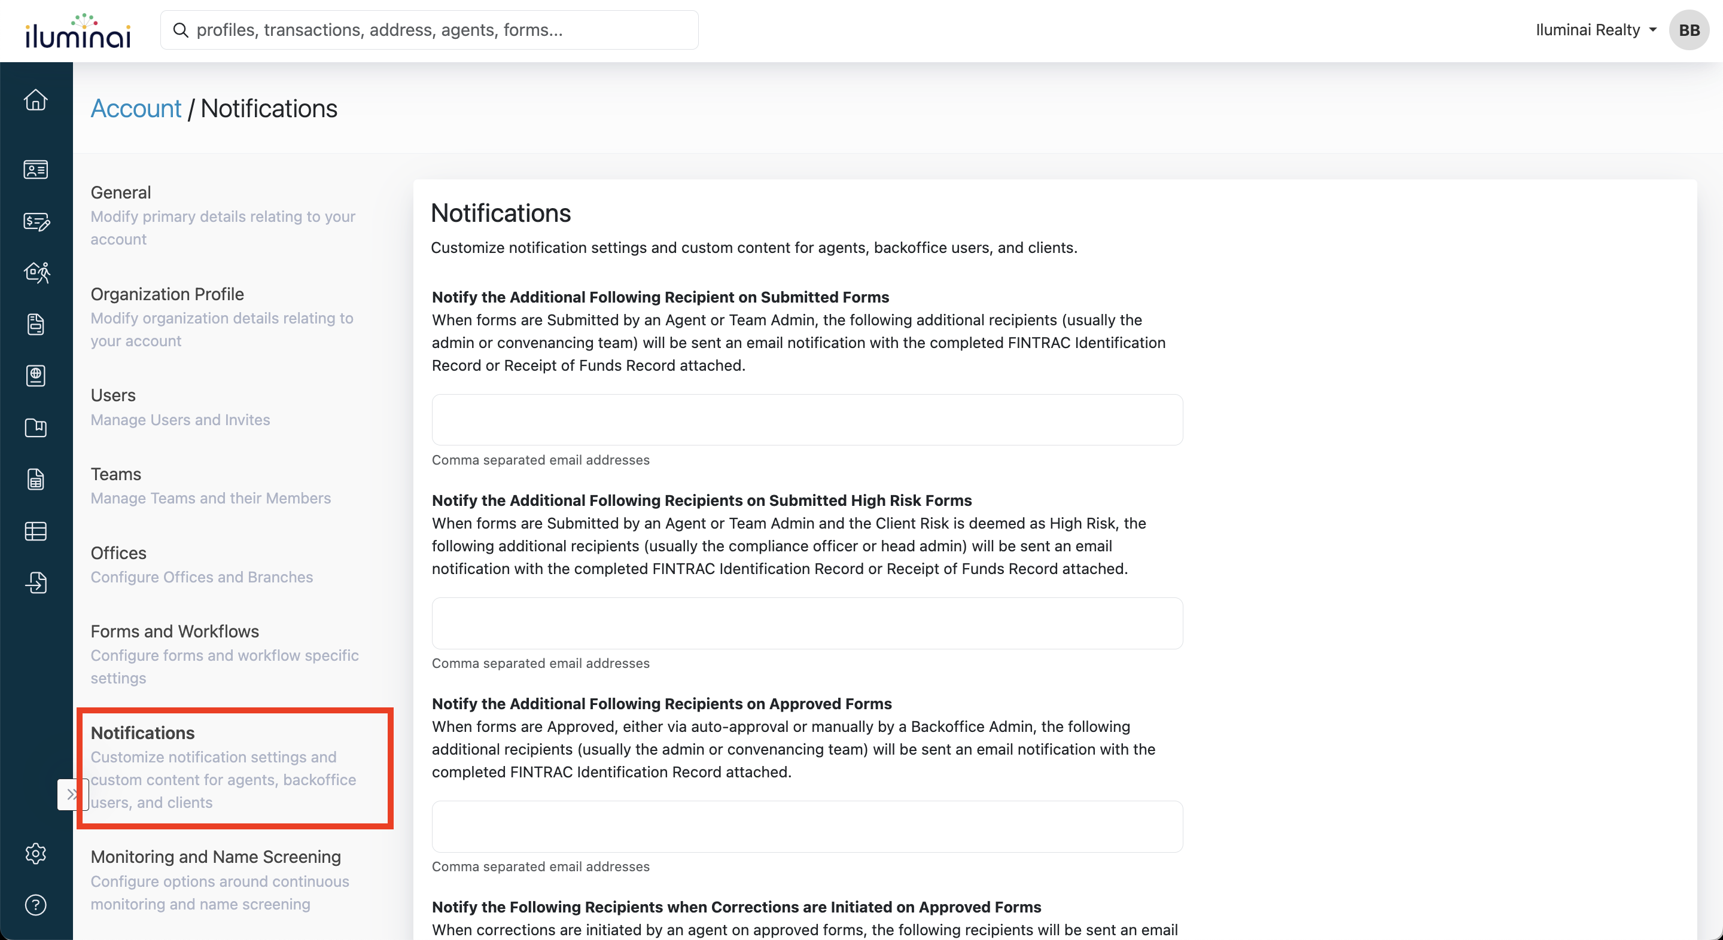Open the house with running person icon
The width and height of the screenshot is (1723, 940).
pyautogui.click(x=36, y=272)
